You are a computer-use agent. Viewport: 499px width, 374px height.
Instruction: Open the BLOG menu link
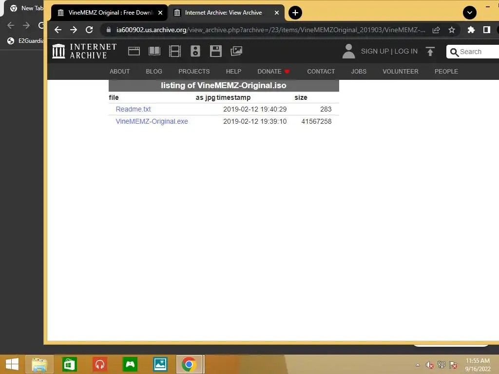click(154, 72)
